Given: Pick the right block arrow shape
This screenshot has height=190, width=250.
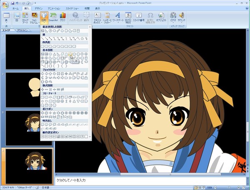Looking at the screenshot, I should [x=42, y=74].
